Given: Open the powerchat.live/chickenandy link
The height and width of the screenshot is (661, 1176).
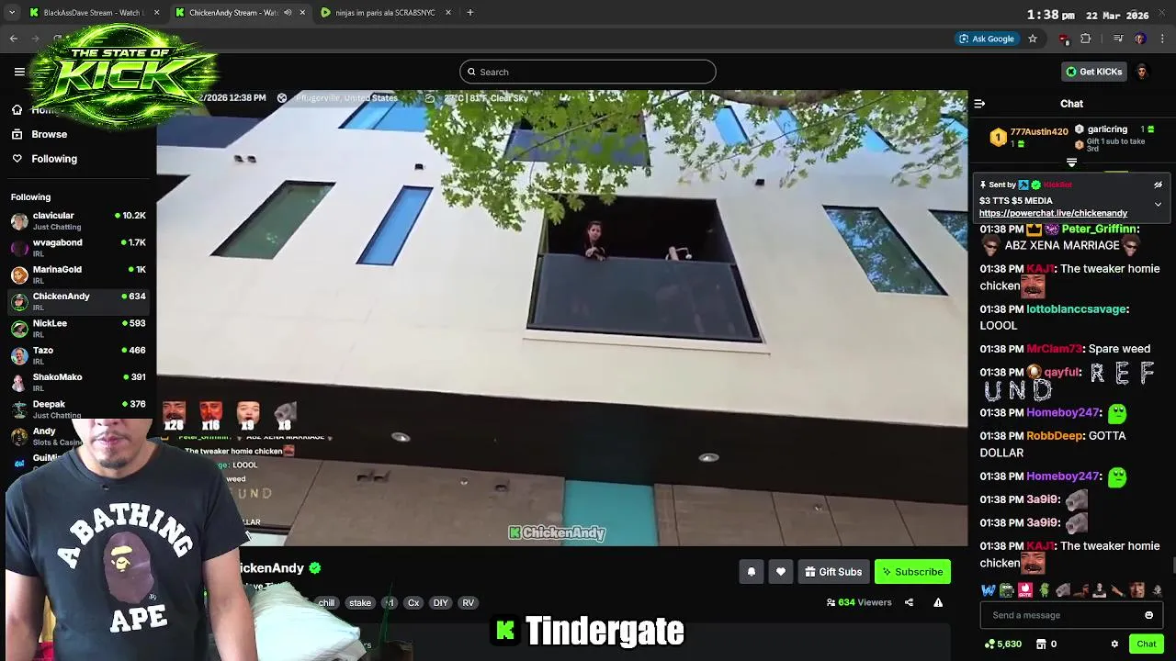Looking at the screenshot, I should pyautogui.click(x=1053, y=213).
